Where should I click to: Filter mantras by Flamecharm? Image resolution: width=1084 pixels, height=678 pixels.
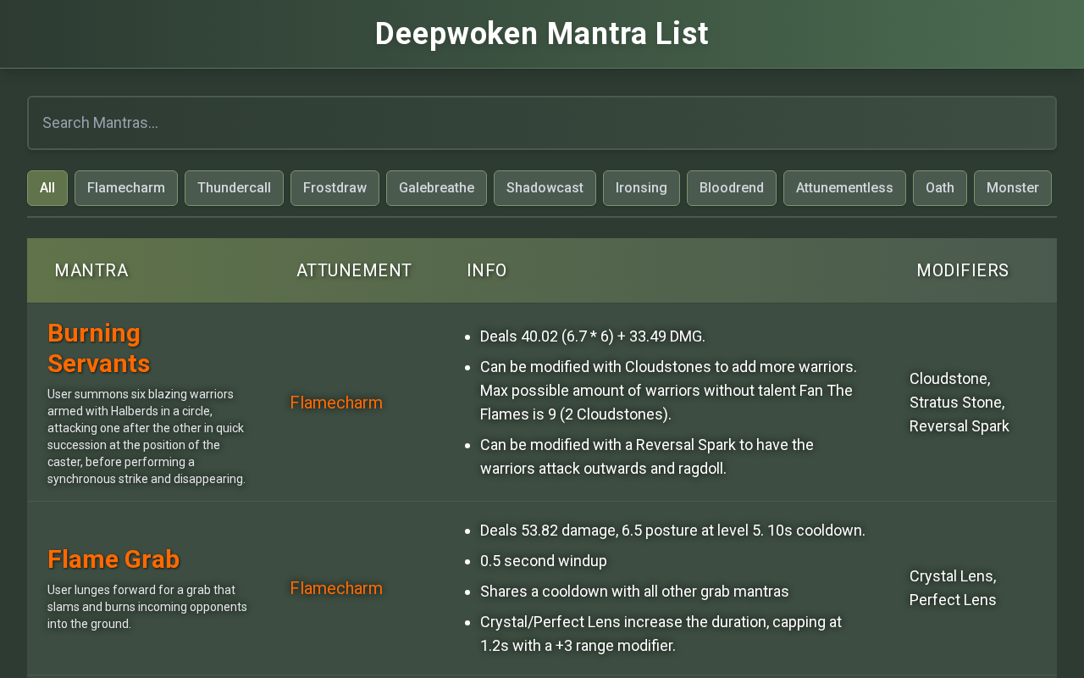coord(126,188)
